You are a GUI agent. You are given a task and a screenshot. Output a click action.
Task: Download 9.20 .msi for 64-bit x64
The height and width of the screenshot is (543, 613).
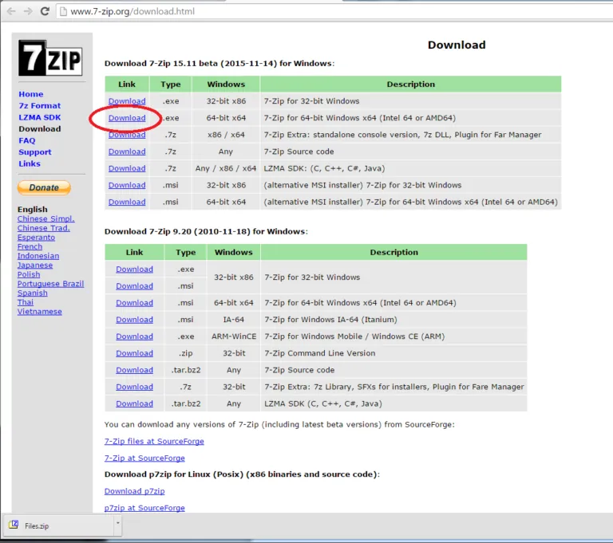tap(134, 303)
